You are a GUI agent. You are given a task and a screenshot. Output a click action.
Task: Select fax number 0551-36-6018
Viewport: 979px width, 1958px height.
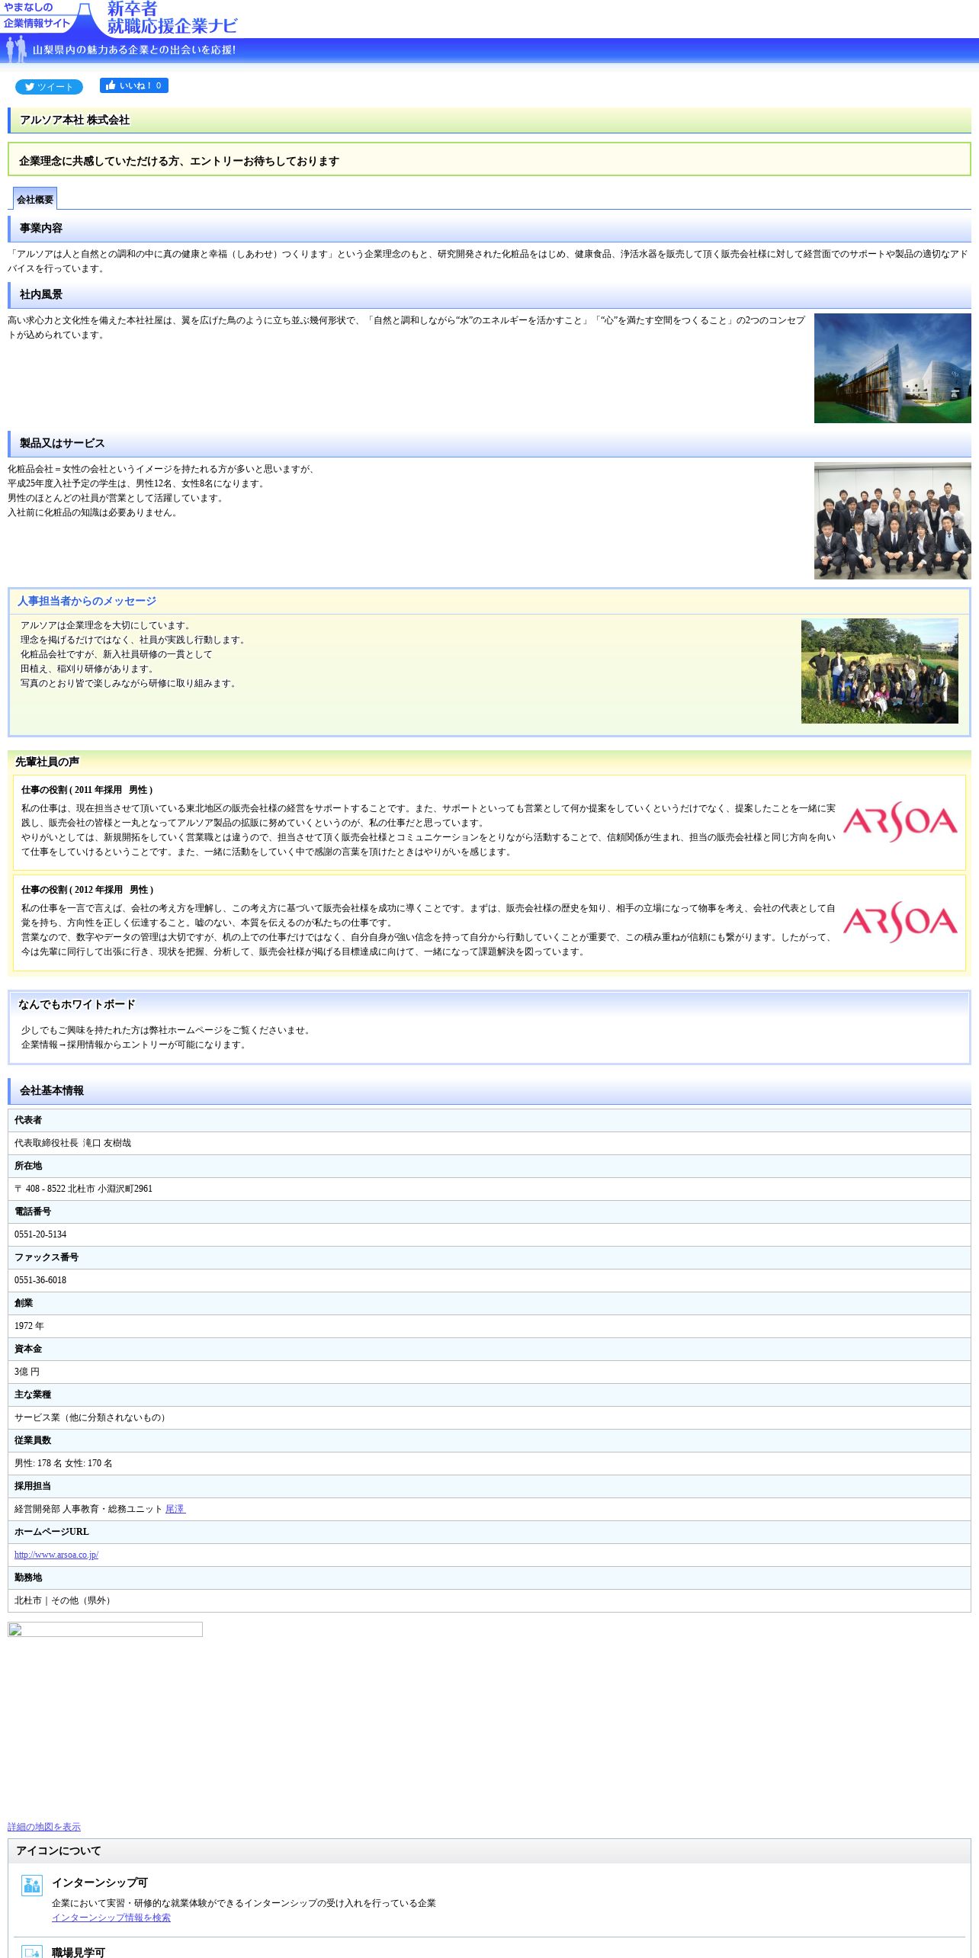40,1280
